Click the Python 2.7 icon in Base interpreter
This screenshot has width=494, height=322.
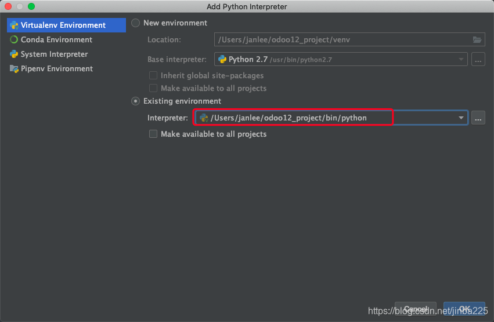click(222, 59)
